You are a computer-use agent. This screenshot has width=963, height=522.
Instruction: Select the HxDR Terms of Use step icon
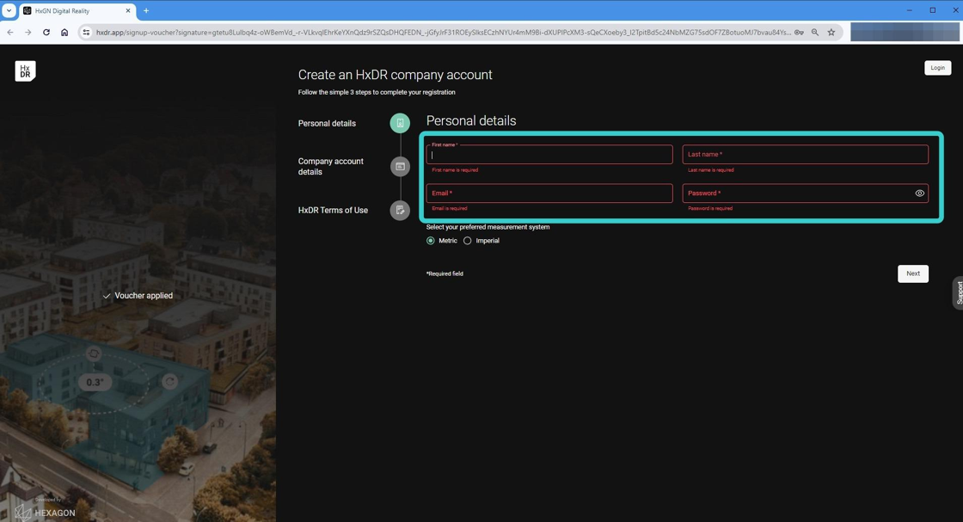400,210
